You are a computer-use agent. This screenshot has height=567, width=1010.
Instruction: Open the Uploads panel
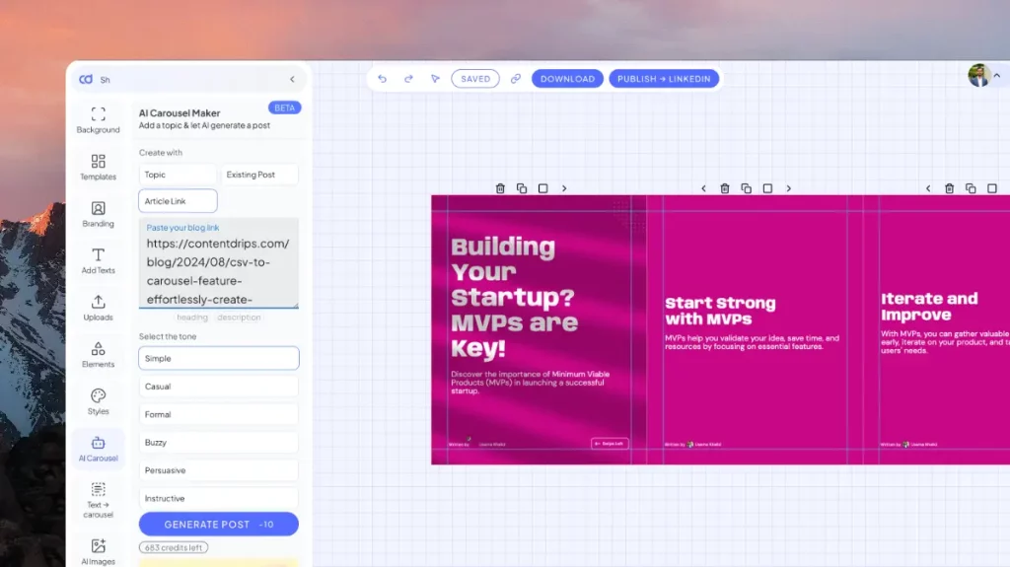pyautogui.click(x=98, y=308)
